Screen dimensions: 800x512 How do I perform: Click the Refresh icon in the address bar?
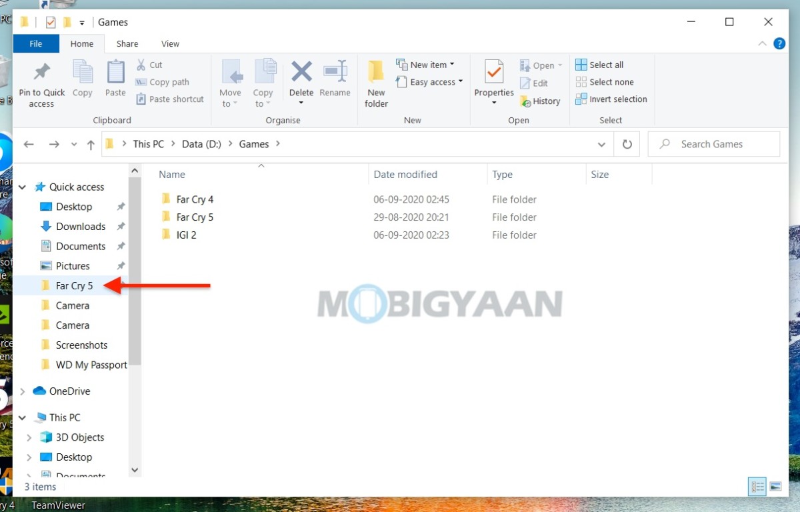tap(627, 143)
